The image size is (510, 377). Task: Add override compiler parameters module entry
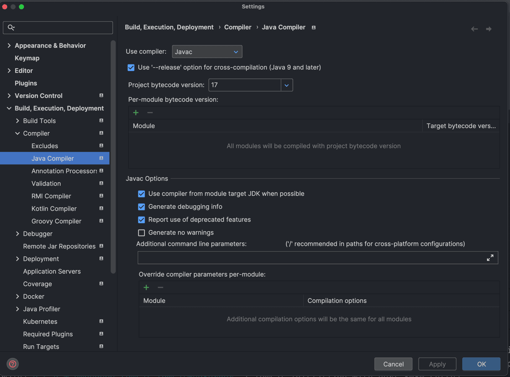[146, 287]
